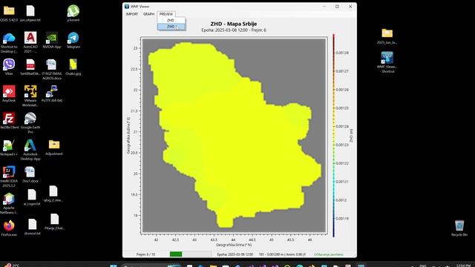The image size is (475, 267).
Task: Click the WMF Viewer title bar app icon
Action: (127, 6)
